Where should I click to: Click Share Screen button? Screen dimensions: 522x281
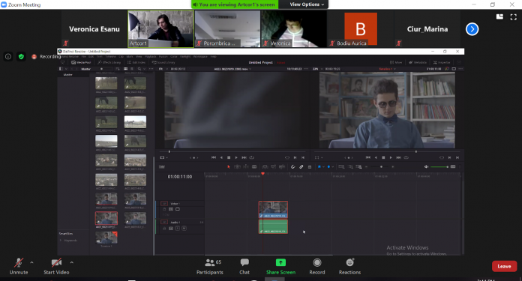point(280,266)
